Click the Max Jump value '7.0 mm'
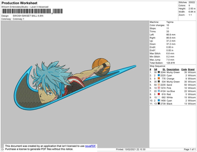 [170, 60]
